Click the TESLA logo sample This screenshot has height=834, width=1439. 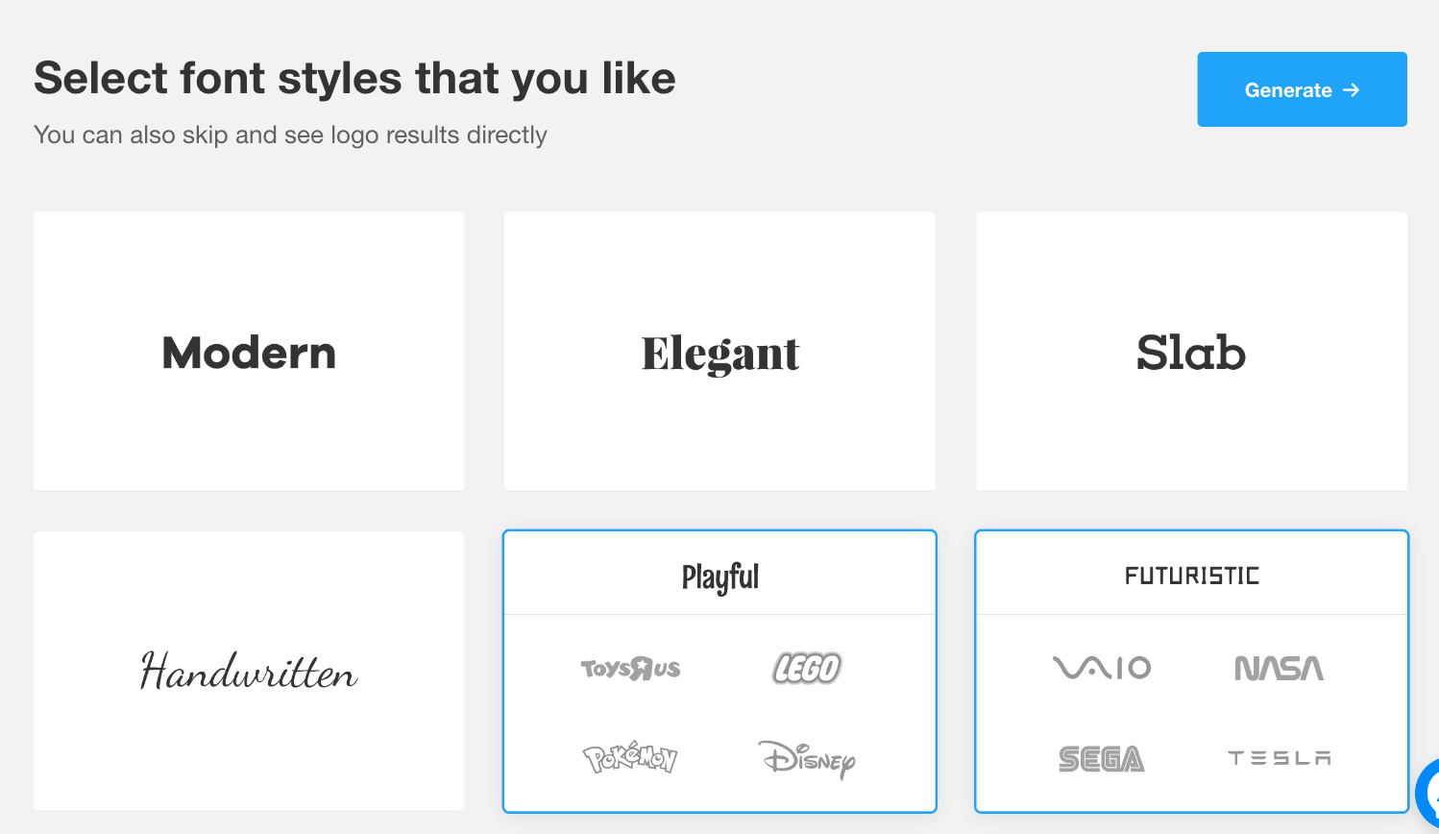tap(1280, 758)
